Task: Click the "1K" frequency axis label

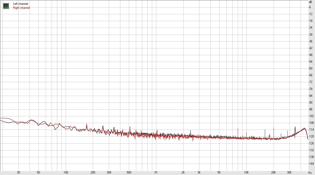Action: coord(156,173)
